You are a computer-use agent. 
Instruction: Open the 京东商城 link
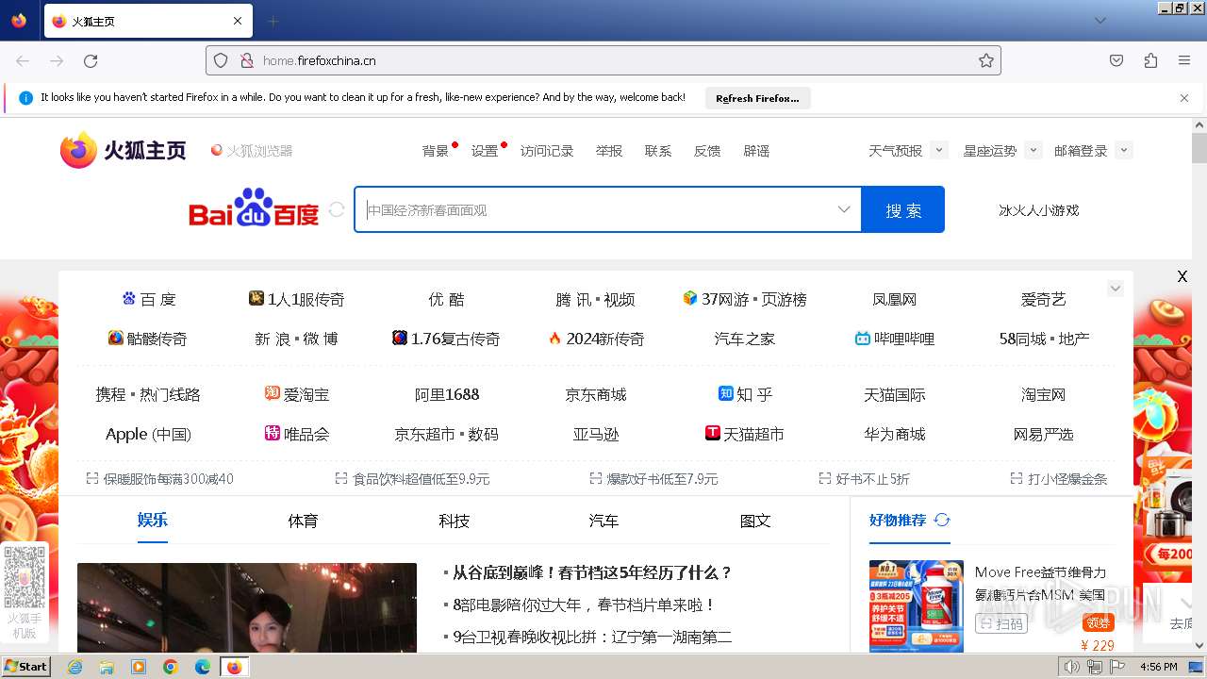[x=595, y=394]
